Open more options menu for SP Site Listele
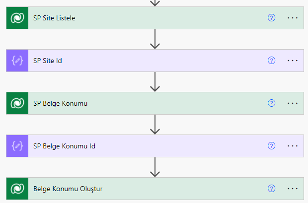This screenshot has width=308, height=203. pyautogui.click(x=293, y=18)
